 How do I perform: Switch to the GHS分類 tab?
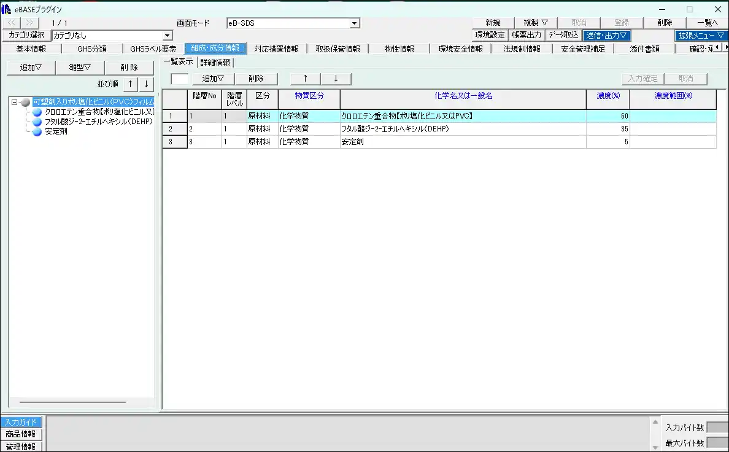[92, 49]
